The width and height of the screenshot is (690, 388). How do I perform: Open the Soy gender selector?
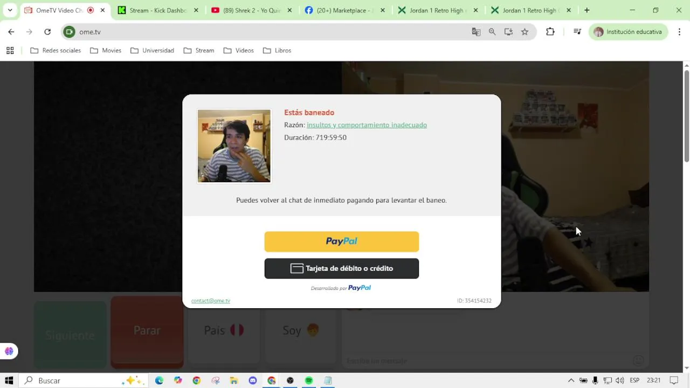click(x=301, y=330)
